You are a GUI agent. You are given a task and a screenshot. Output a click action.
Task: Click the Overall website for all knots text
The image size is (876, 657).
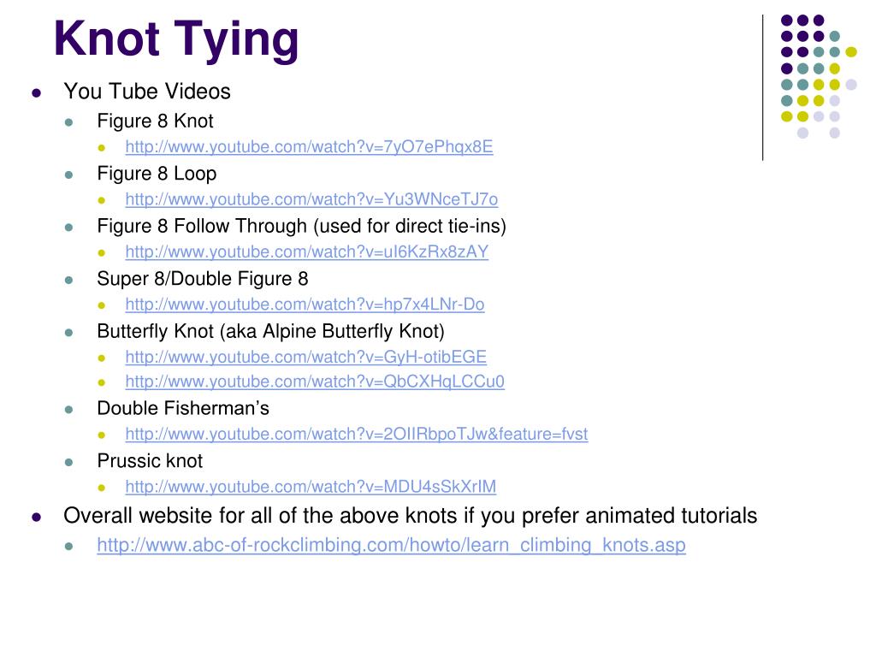[410, 516]
